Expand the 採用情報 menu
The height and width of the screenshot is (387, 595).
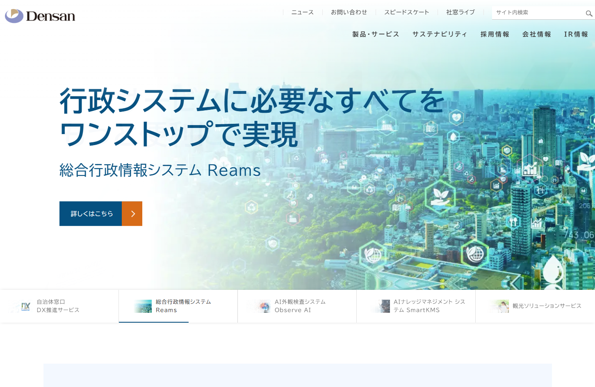point(495,34)
